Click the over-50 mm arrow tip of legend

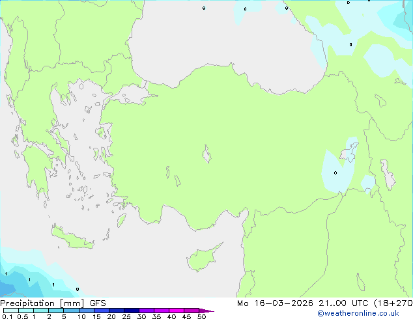[206, 311]
